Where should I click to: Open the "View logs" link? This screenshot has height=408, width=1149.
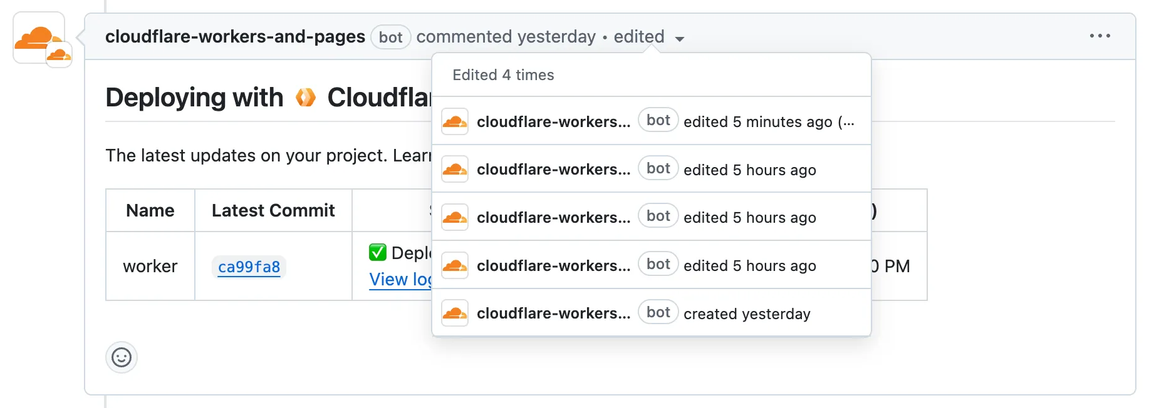coord(400,280)
